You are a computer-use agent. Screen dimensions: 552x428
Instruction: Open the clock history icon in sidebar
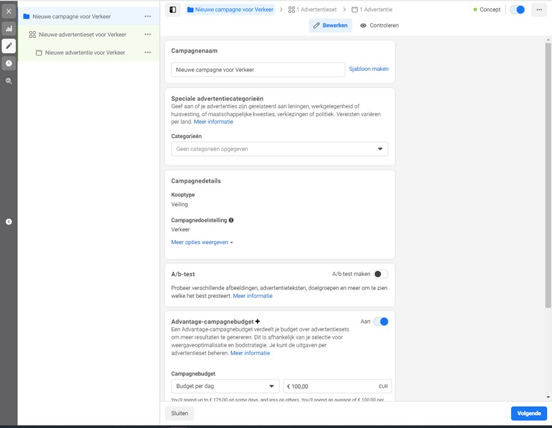click(x=9, y=64)
